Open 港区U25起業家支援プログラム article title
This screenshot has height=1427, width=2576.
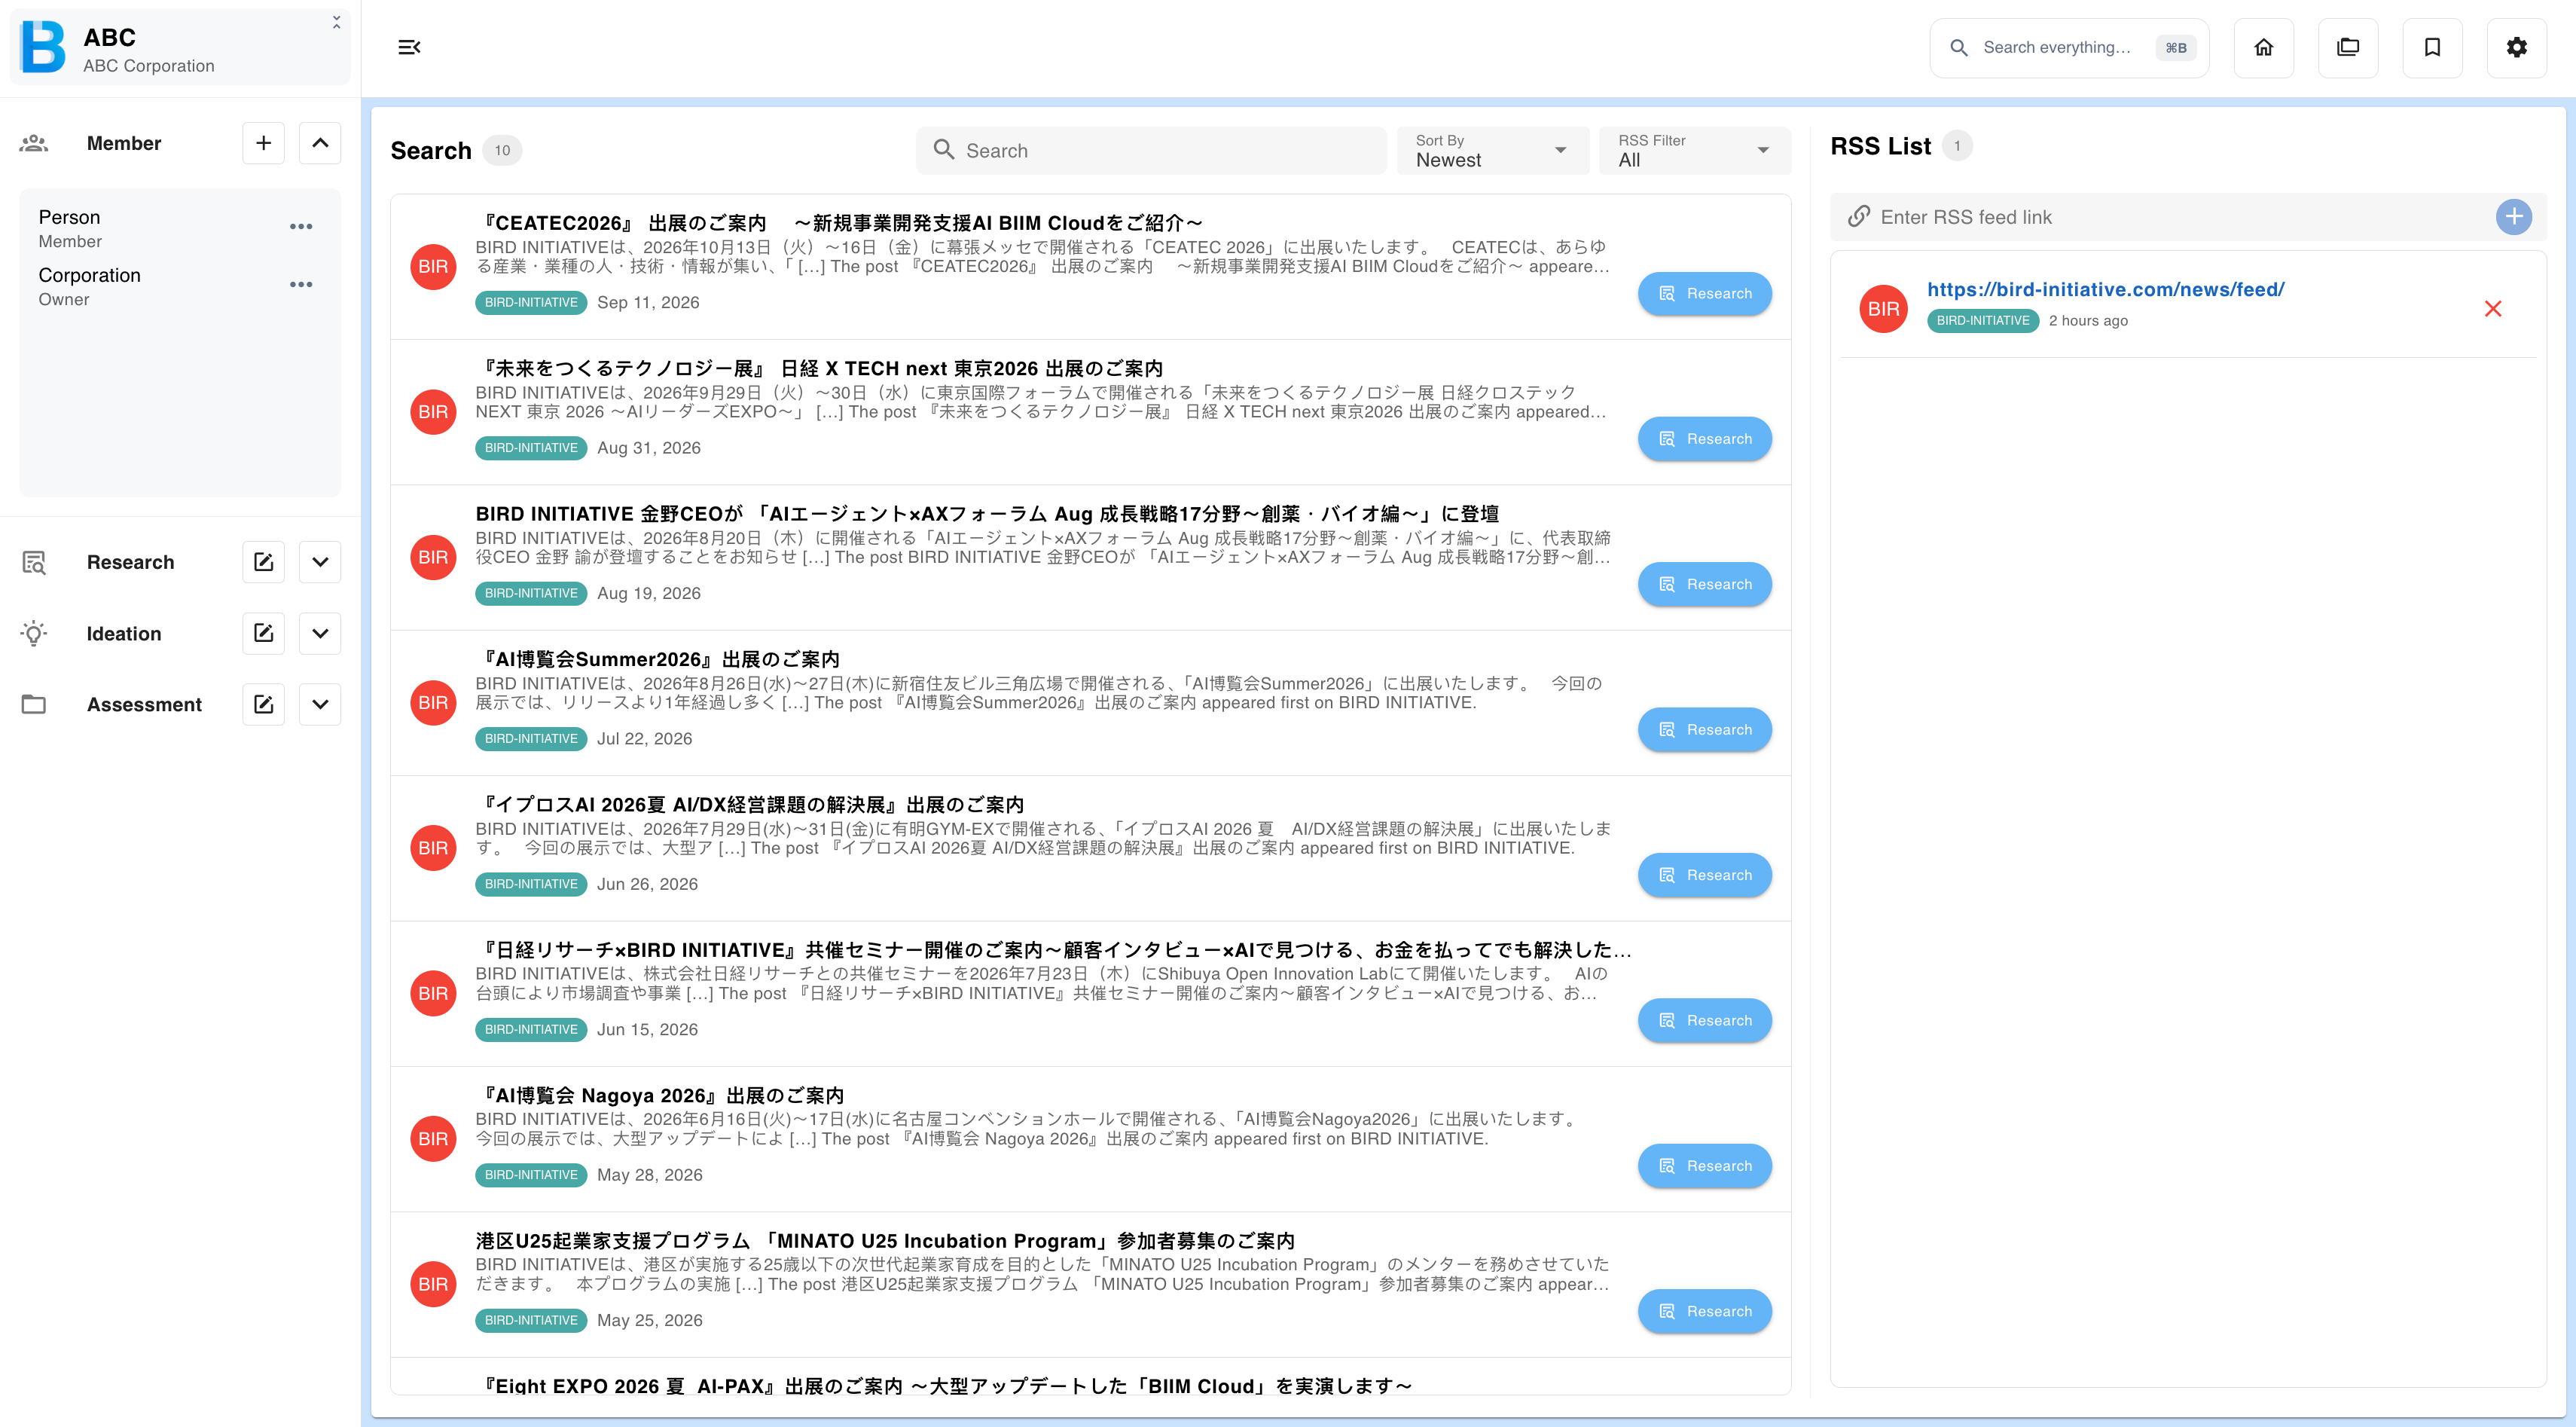(885, 1241)
